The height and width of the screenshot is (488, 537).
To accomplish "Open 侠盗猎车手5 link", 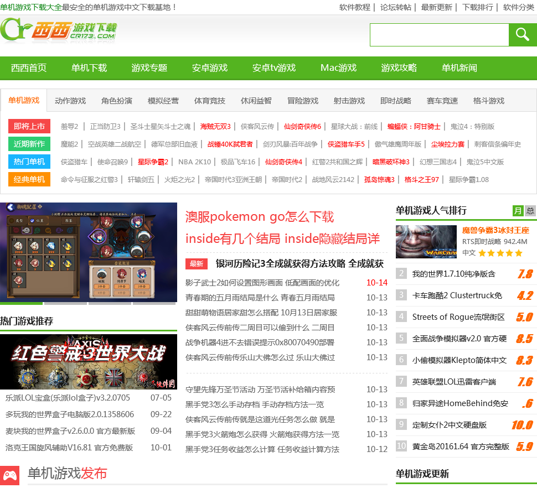I will [x=346, y=144].
